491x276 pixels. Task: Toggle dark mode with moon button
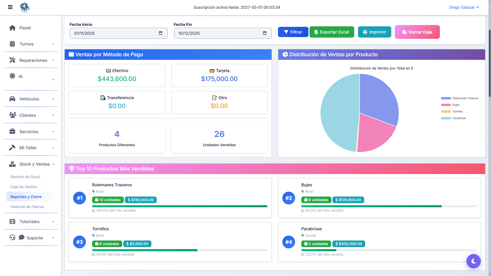pyautogui.click(x=473, y=261)
